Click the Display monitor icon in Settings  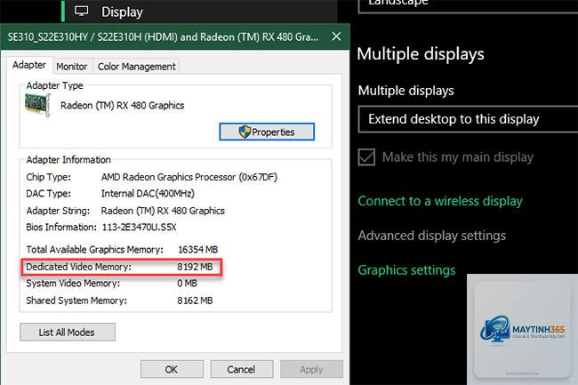pos(81,11)
